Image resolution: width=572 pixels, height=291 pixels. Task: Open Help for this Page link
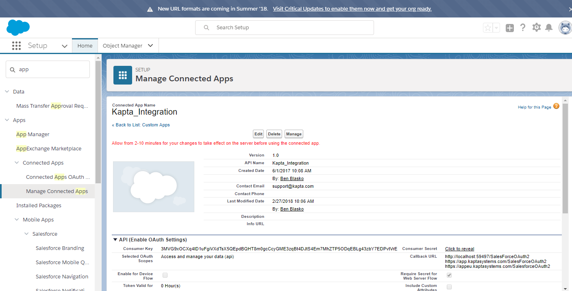[x=535, y=107]
